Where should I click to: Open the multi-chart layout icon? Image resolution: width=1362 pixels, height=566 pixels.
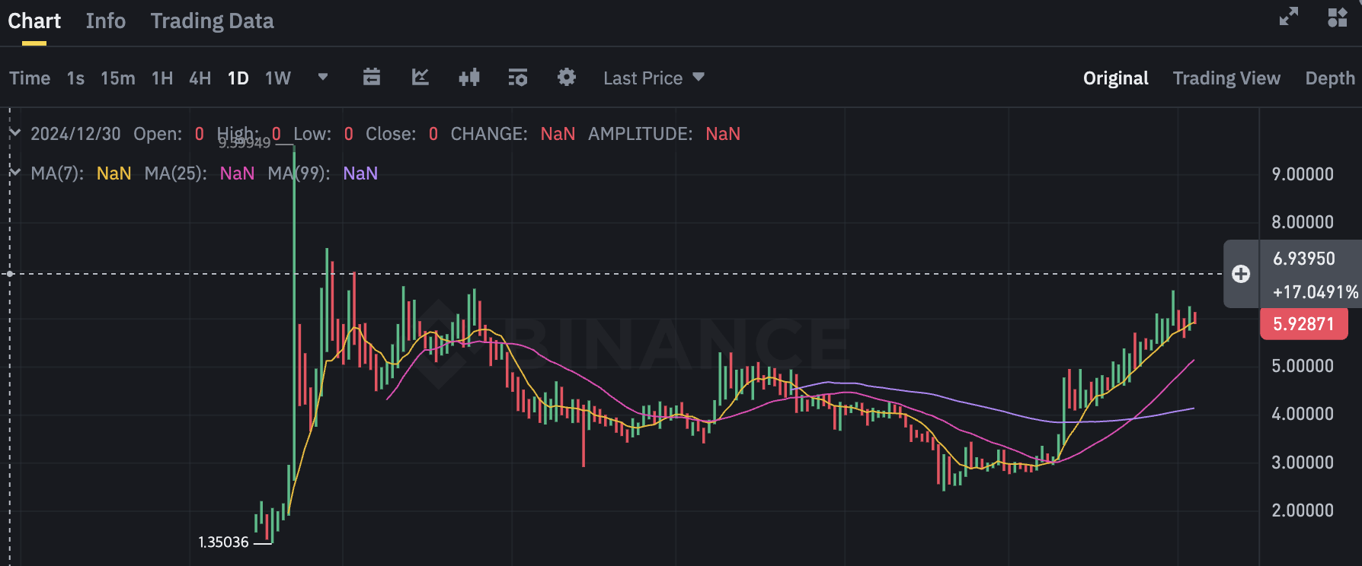click(1338, 17)
